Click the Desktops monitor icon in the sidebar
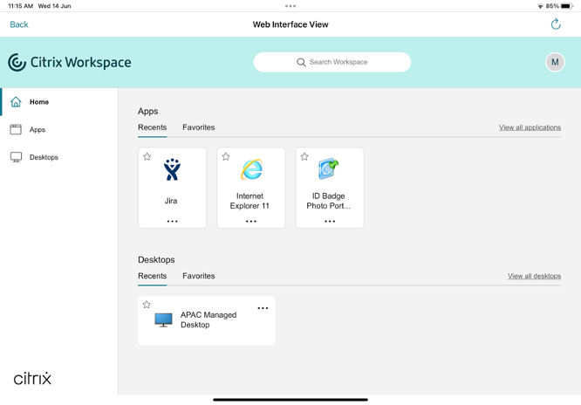 click(16, 157)
